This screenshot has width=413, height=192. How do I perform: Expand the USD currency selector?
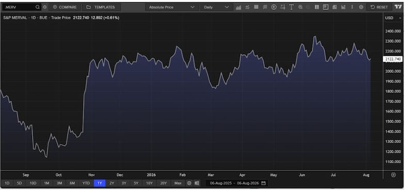pos(393,18)
